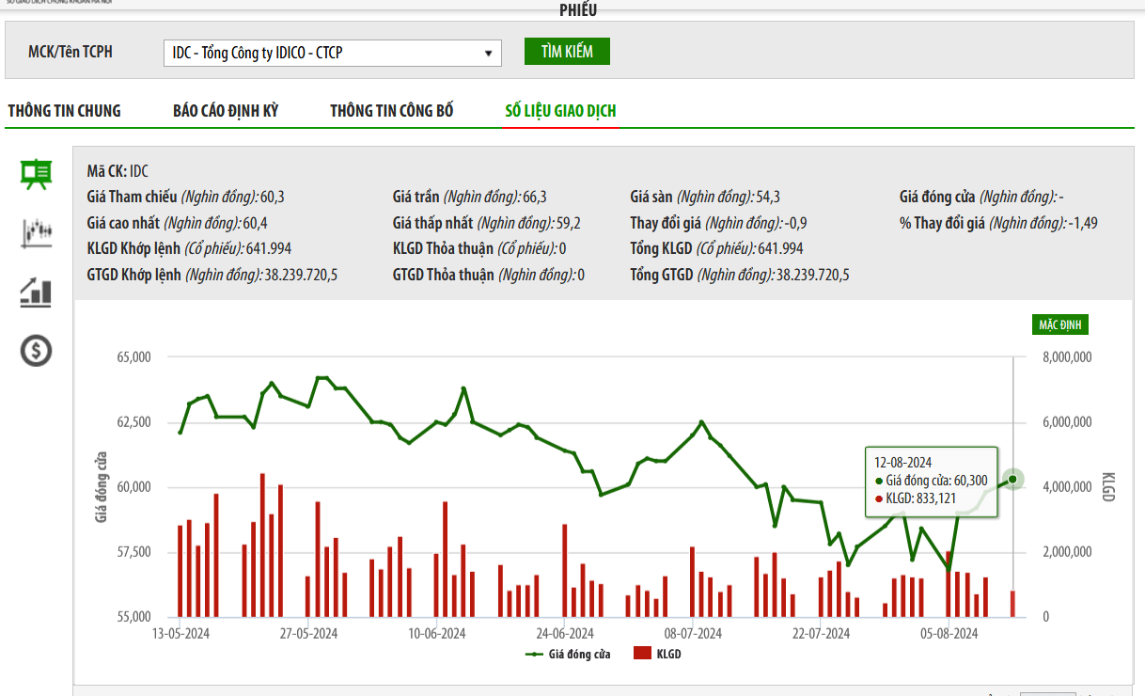Viewport: 1145px width, 696px height.
Task: Click the rightmost red volume bar
Action: pos(1012,604)
